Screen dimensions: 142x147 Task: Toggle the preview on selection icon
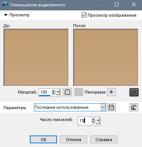[x=134, y=92]
